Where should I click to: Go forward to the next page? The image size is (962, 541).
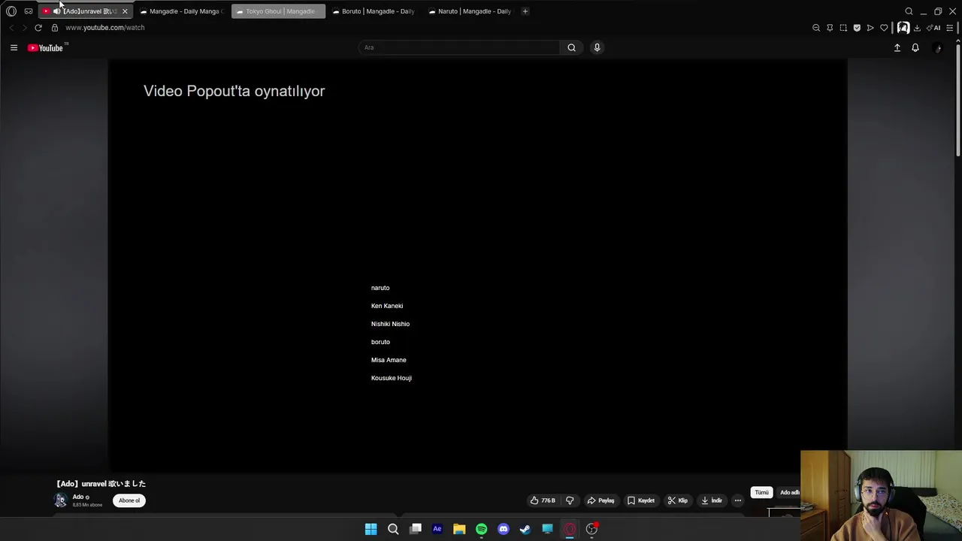(24, 28)
